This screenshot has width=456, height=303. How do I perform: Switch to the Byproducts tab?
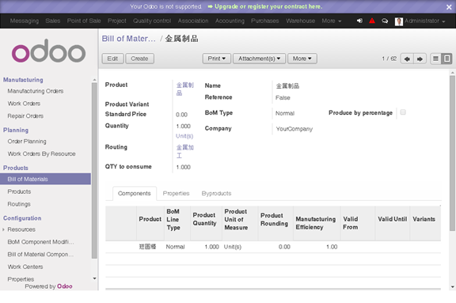click(x=216, y=194)
